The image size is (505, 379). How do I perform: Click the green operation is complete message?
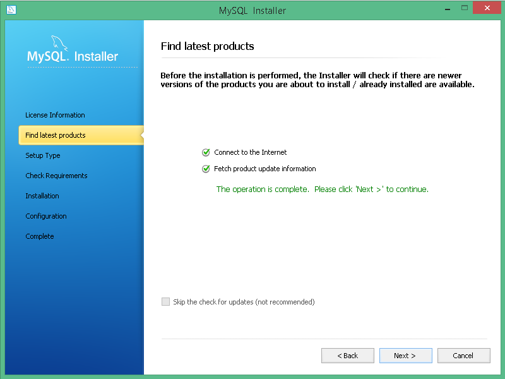[322, 189]
